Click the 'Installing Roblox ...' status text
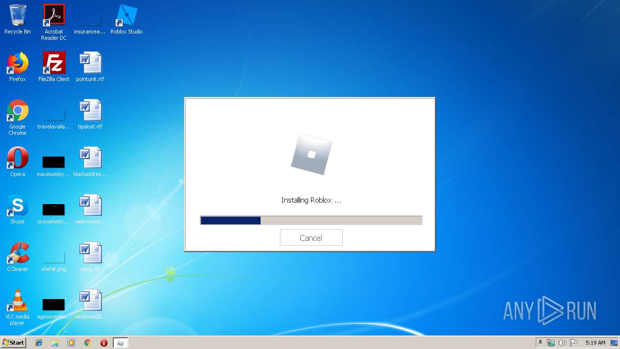Screen dimensions: 620x349 click(x=311, y=200)
